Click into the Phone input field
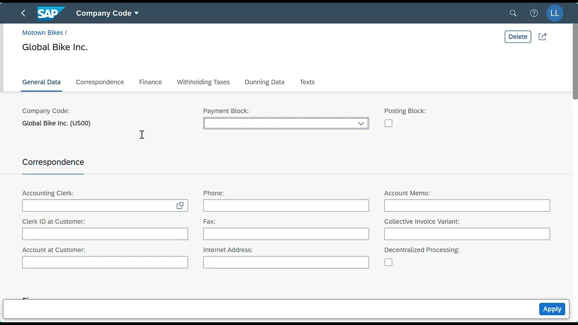 [x=286, y=205]
